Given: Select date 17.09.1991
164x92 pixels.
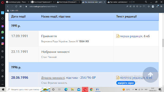Looking at the screenshot, I should pos(19,36).
